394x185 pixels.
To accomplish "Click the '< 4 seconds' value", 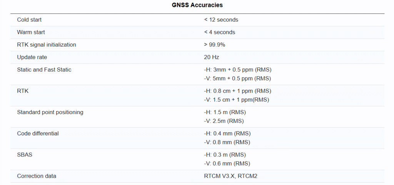I will (x=219, y=32).
